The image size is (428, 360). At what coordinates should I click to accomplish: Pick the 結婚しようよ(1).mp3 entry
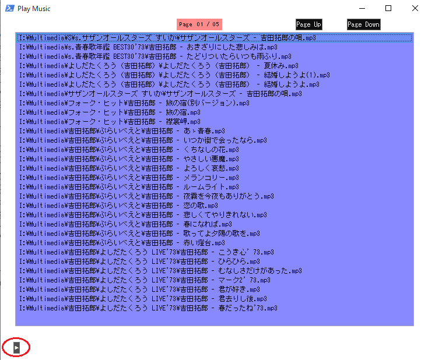pyautogui.click(x=174, y=75)
